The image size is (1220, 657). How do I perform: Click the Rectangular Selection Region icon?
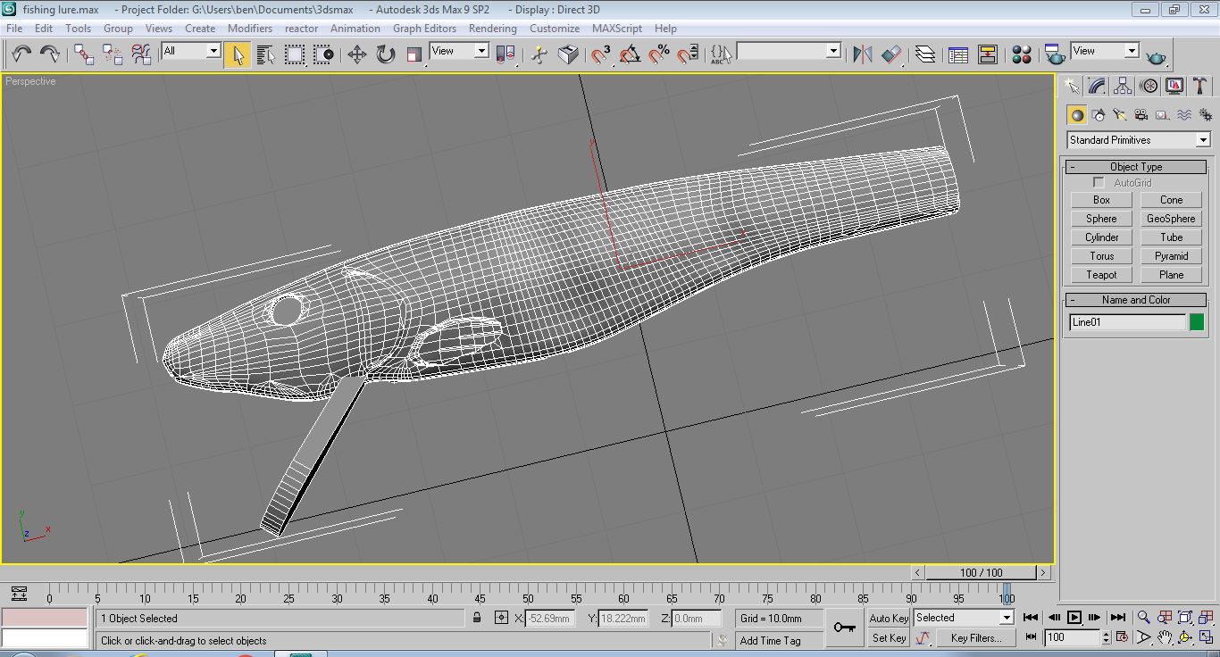pyautogui.click(x=295, y=54)
